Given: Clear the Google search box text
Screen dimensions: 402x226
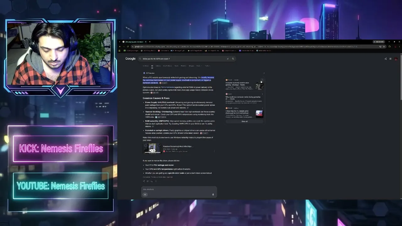Looking at the screenshot, I should (x=228, y=59).
